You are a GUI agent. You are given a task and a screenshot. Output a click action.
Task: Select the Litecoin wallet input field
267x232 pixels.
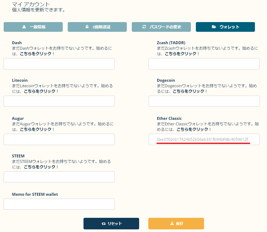click(59, 101)
